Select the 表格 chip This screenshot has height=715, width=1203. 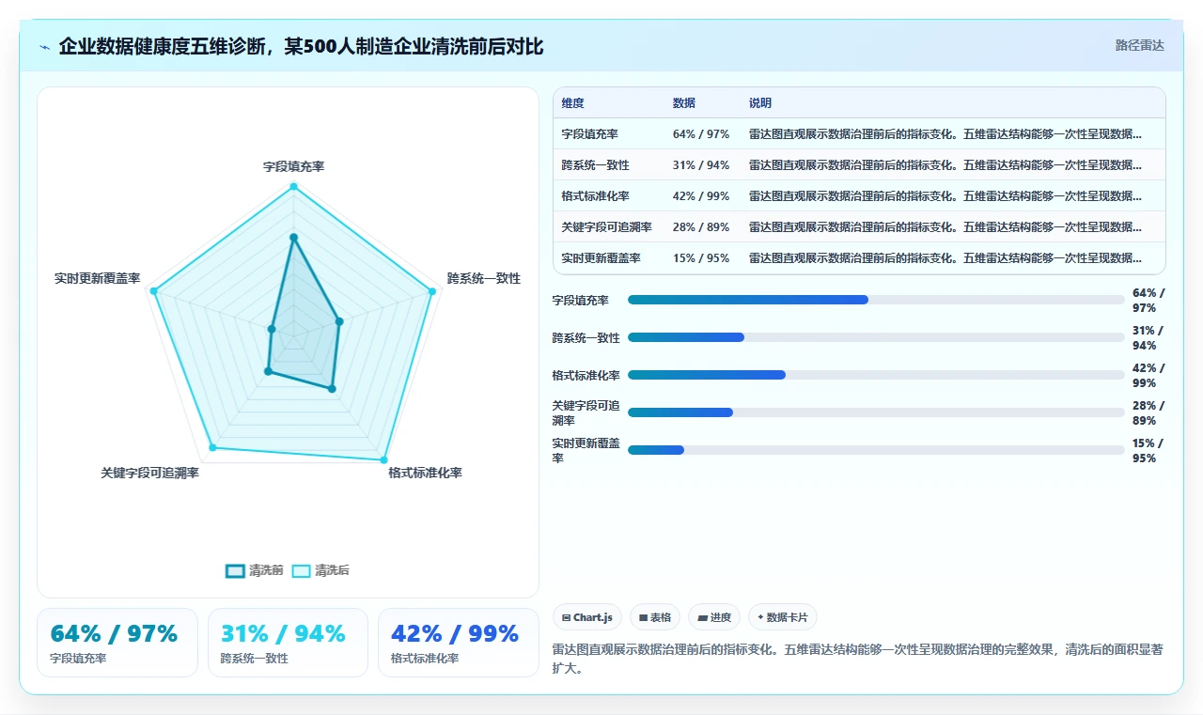tap(655, 617)
